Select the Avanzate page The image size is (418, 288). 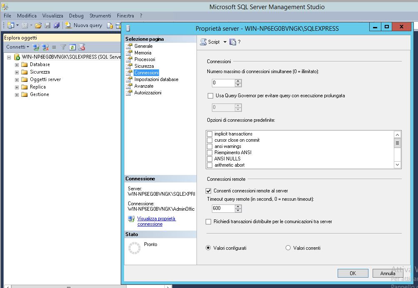pos(144,86)
